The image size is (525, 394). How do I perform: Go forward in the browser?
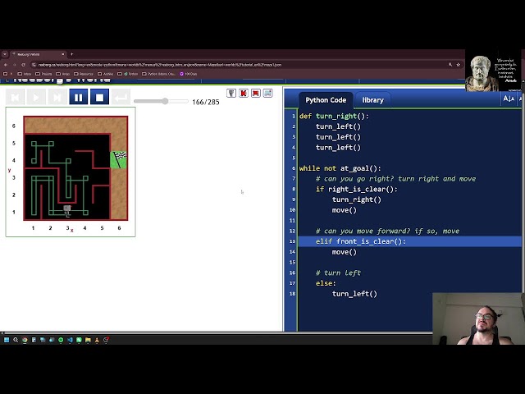click(15, 65)
